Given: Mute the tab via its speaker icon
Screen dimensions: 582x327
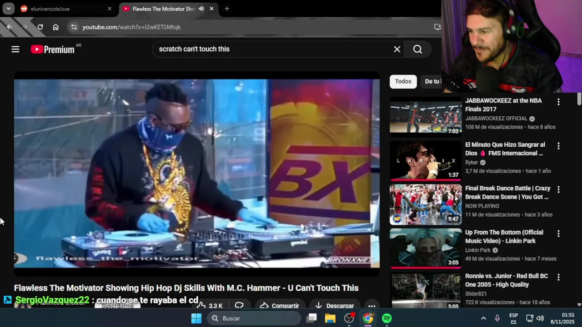Looking at the screenshot, I should click(201, 9).
